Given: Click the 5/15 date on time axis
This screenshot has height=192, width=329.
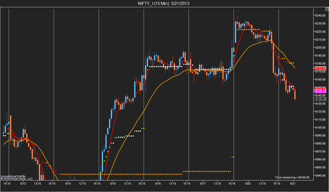Looking at the screenshot, I should [x=113, y=184].
